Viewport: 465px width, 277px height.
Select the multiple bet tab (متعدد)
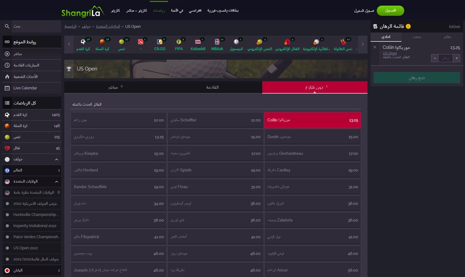[x=417, y=37]
